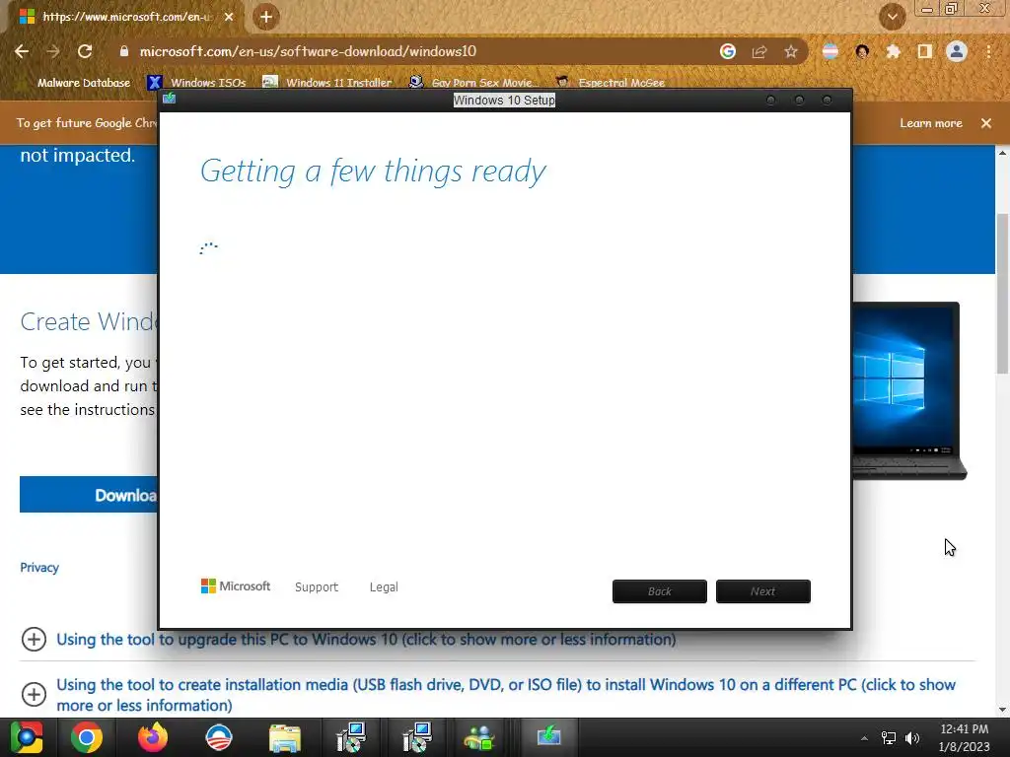Open the Windows 11 Installer bookmark
This screenshot has width=1010, height=757.
point(327,83)
